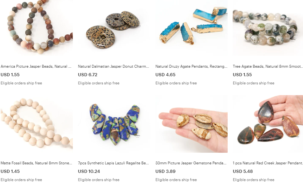Open the America Picture Jasper Beads photo
303x182 pixels.
click(x=36, y=28)
